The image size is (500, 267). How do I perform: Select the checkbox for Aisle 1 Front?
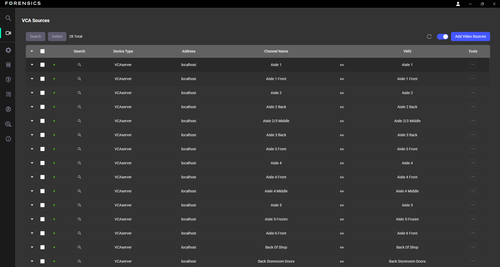[42, 79]
